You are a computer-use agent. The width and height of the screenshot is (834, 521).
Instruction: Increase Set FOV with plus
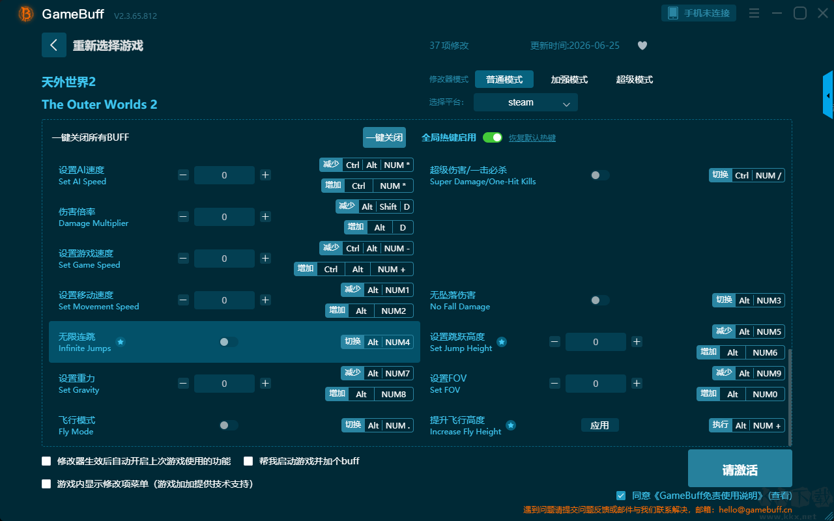point(637,384)
